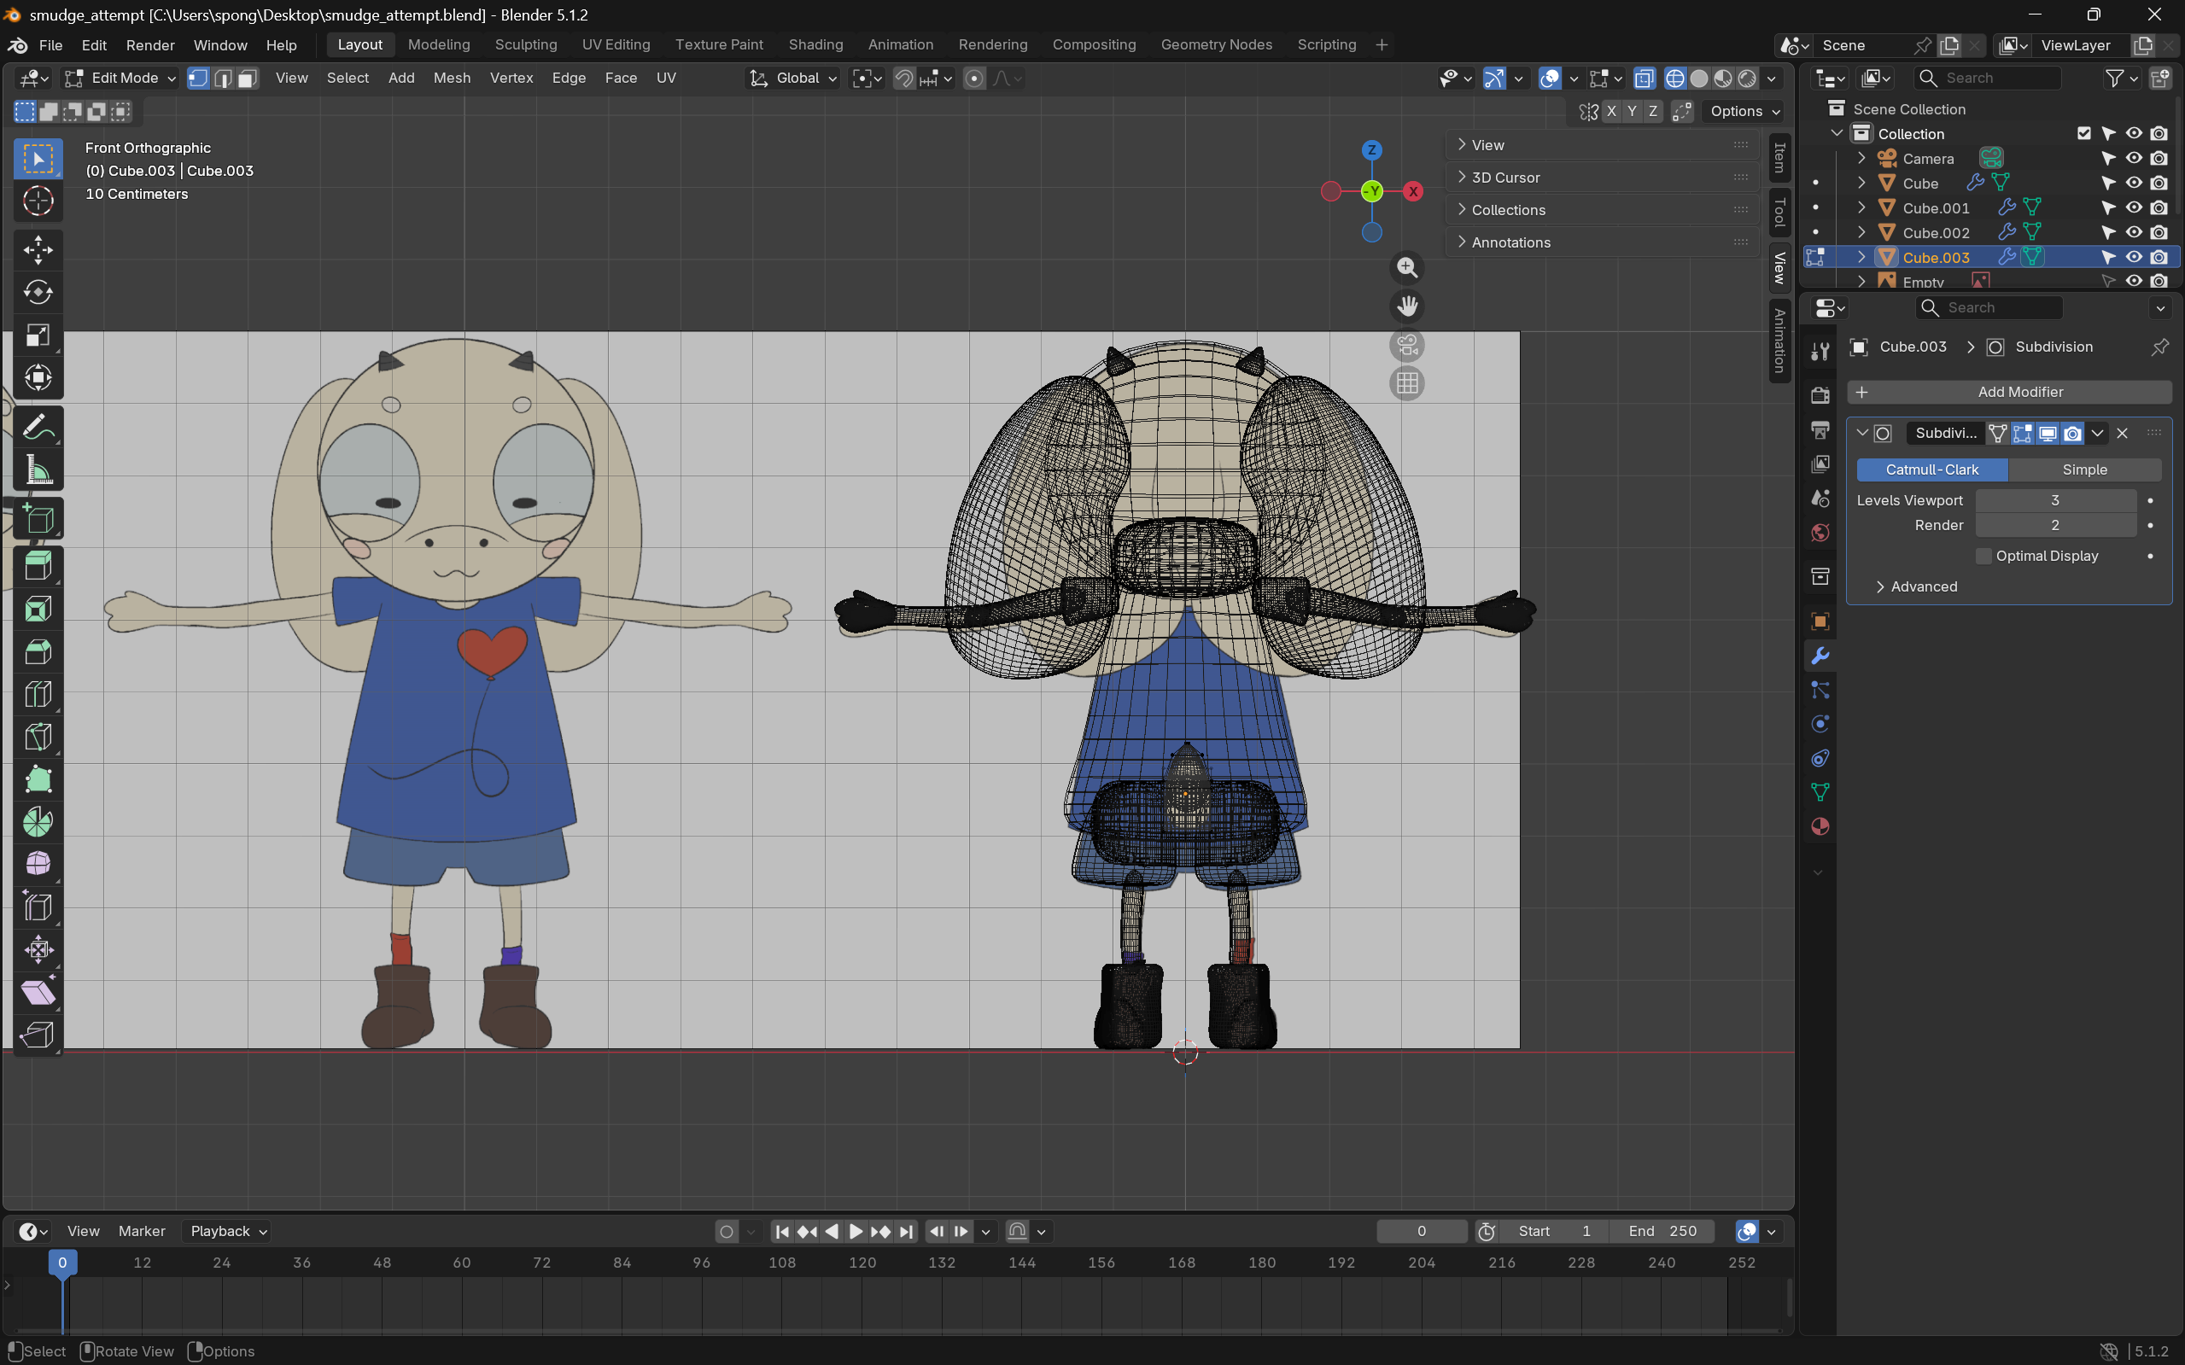
Task: Select the Catmull-Clark subdivision type
Action: 1932,470
